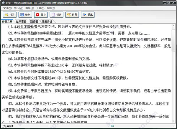177x129 pixels.
Task: Switch to the 结果分析 tab
Action: pyautogui.click(x=47, y=21)
